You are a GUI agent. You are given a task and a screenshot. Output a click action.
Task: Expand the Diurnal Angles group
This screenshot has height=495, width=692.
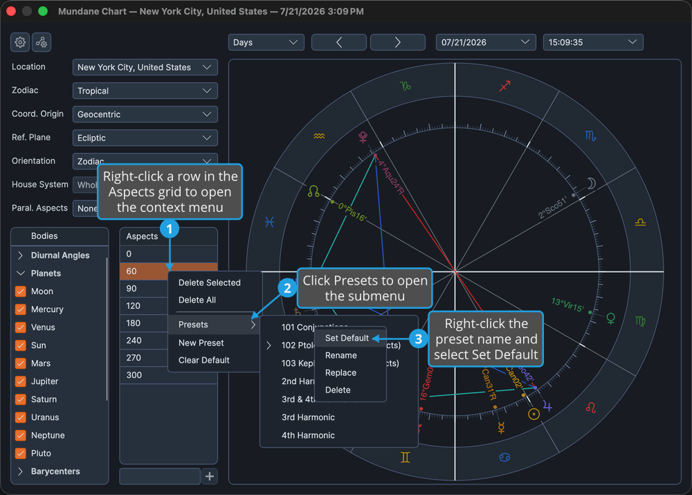pos(20,255)
